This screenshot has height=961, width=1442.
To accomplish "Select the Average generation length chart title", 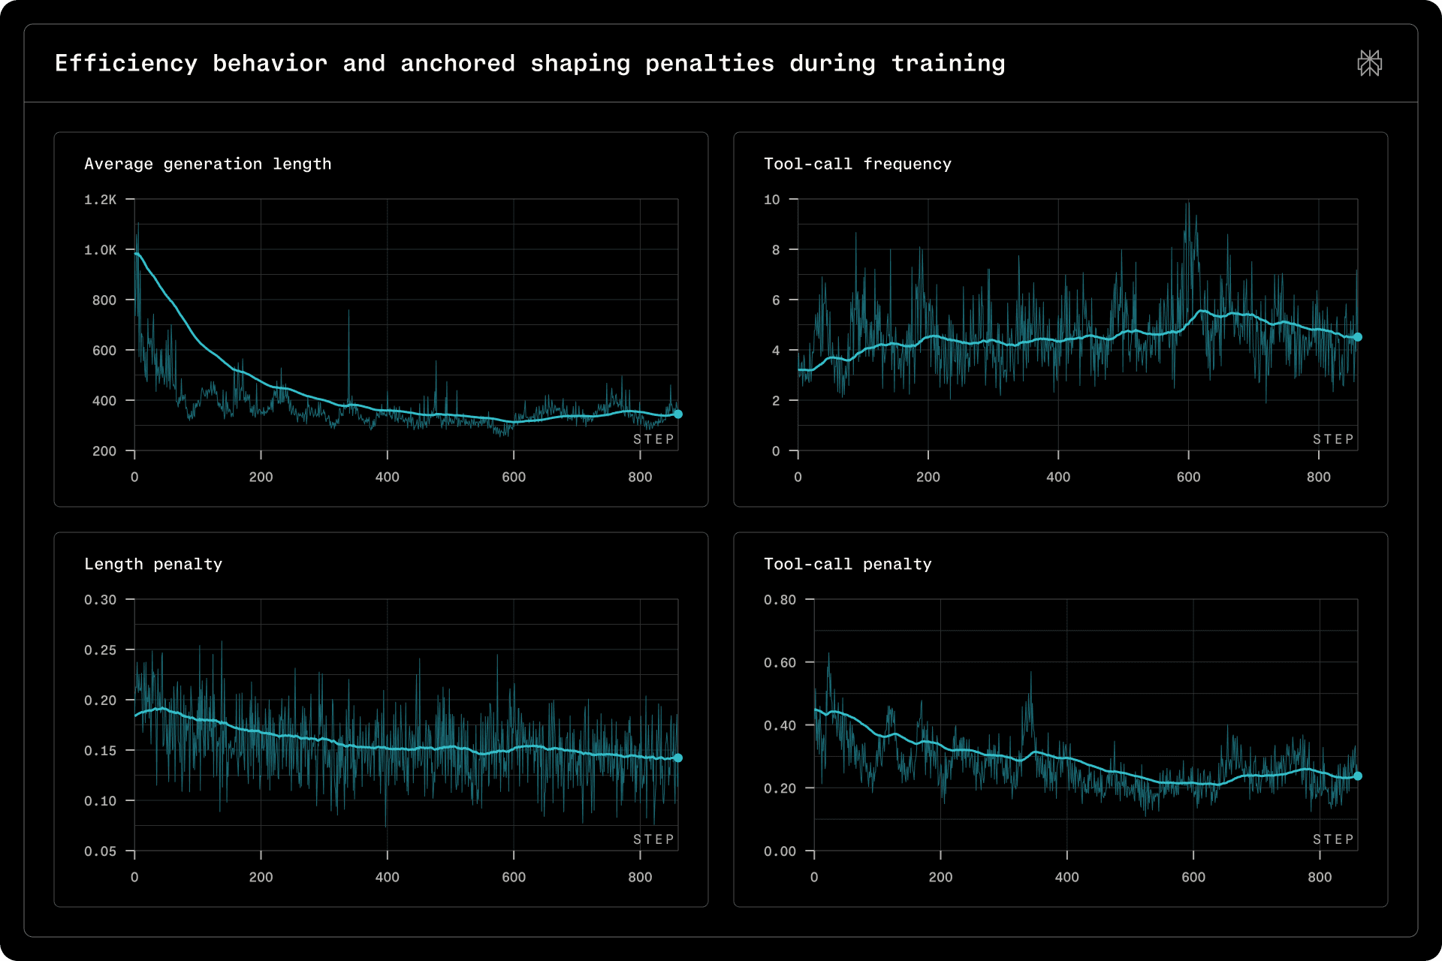I will click(207, 164).
